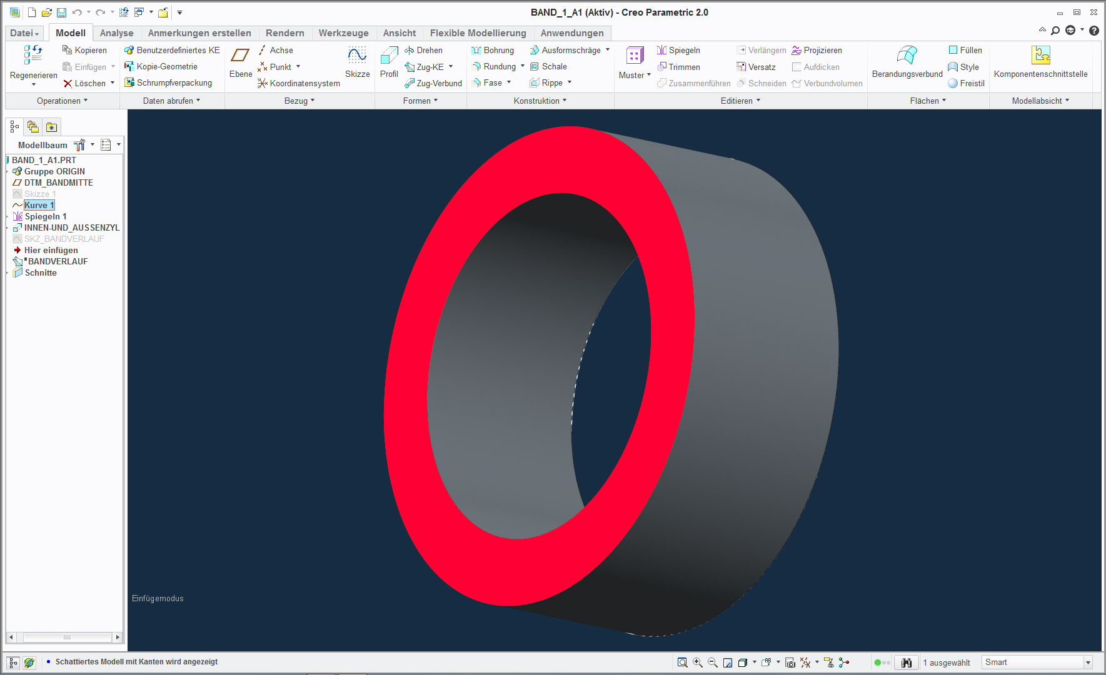Open the Komponentenschnittstelle tool
This screenshot has width=1106, height=675.
1040,62
